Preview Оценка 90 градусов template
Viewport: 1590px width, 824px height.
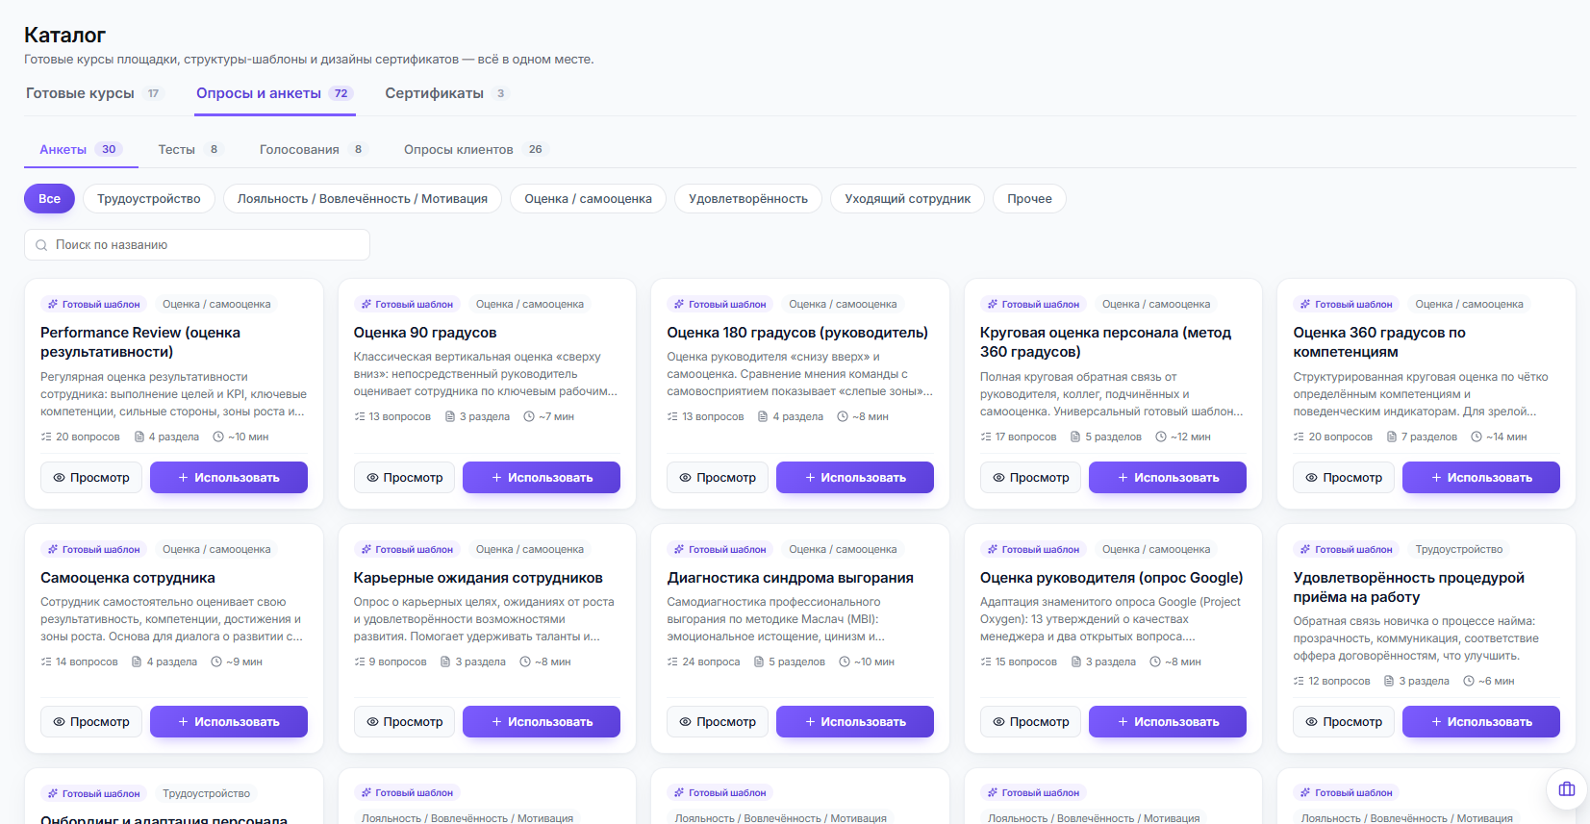404,478
